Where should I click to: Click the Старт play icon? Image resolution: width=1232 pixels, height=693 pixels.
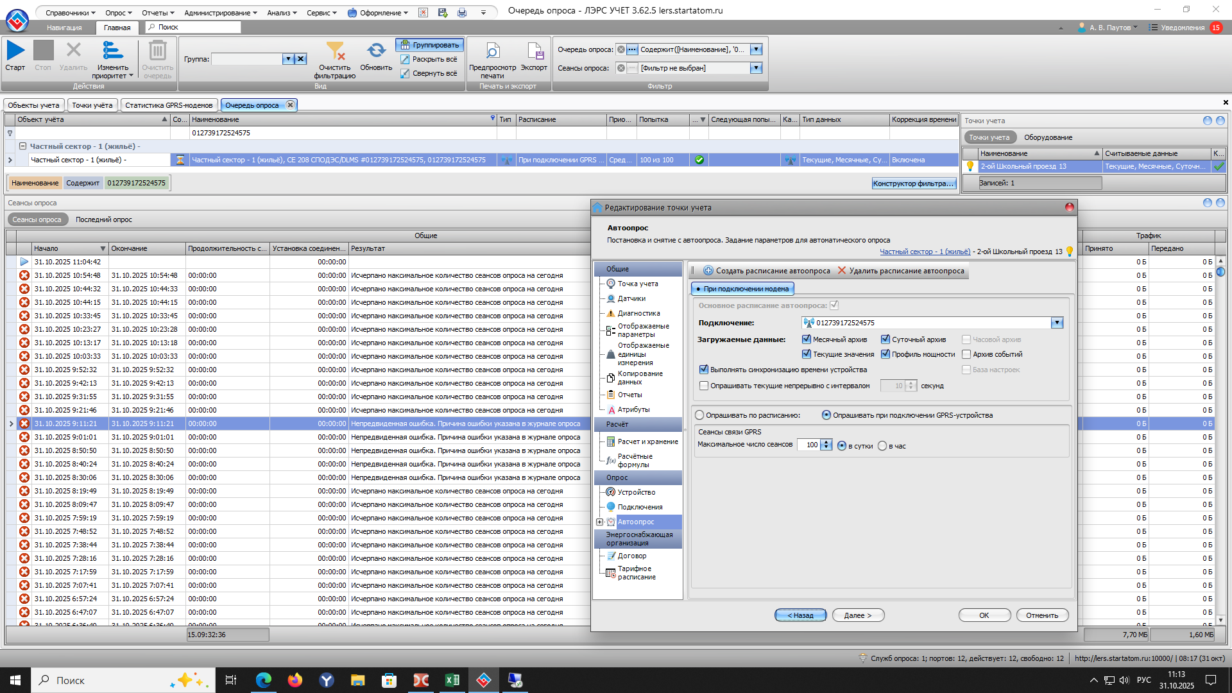coord(15,51)
